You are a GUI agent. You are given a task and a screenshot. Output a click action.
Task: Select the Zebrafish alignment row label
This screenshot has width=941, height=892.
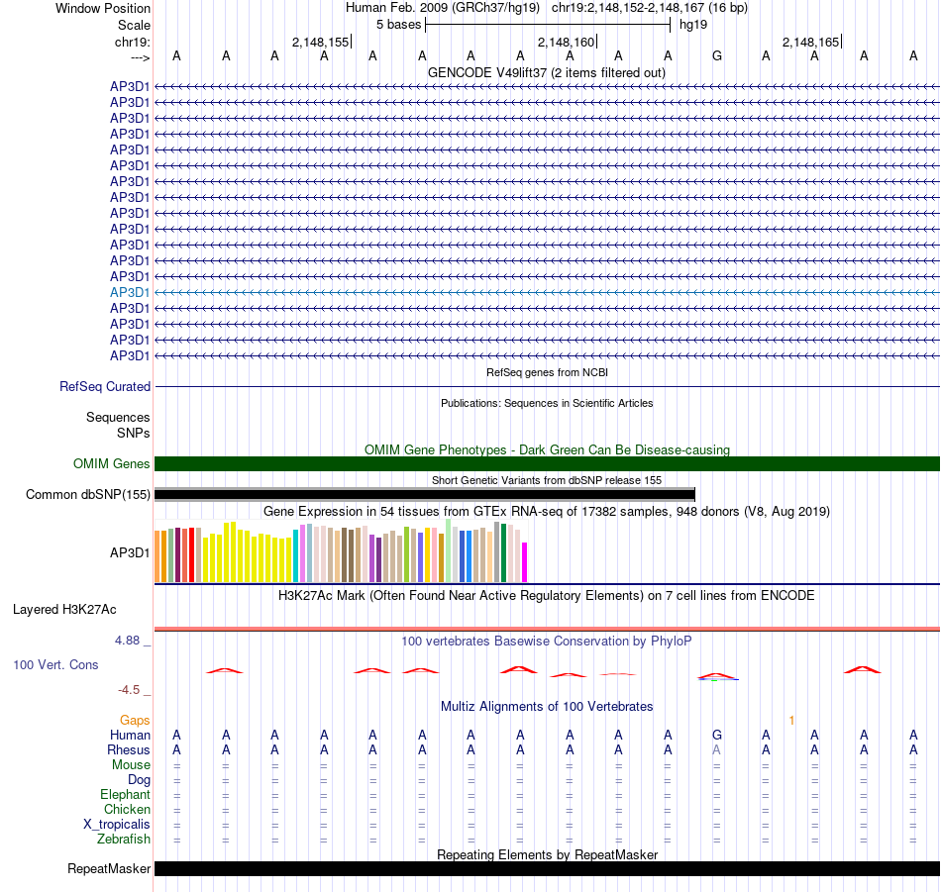tap(124, 839)
